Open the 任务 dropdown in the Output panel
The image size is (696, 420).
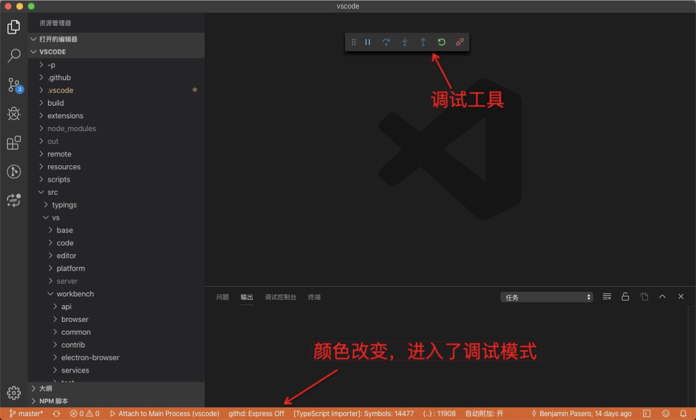click(546, 296)
